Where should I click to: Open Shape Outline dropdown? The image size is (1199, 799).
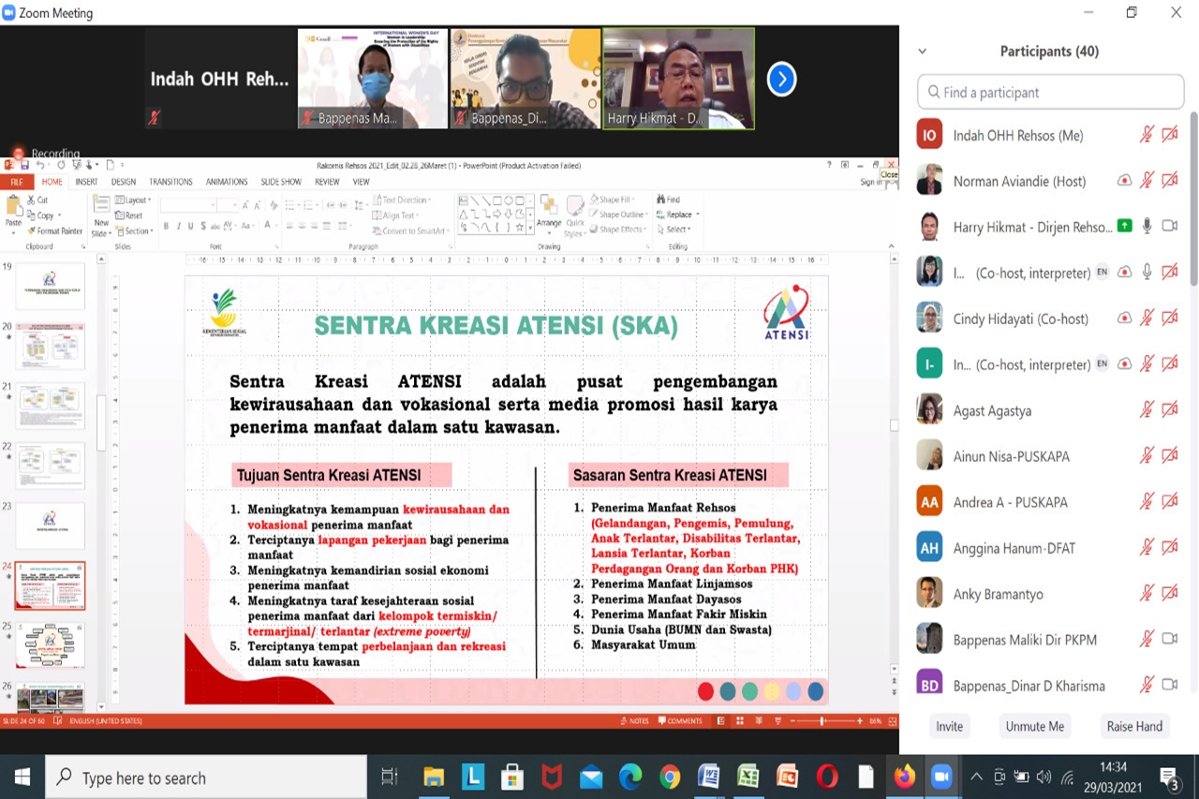tap(619, 215)
